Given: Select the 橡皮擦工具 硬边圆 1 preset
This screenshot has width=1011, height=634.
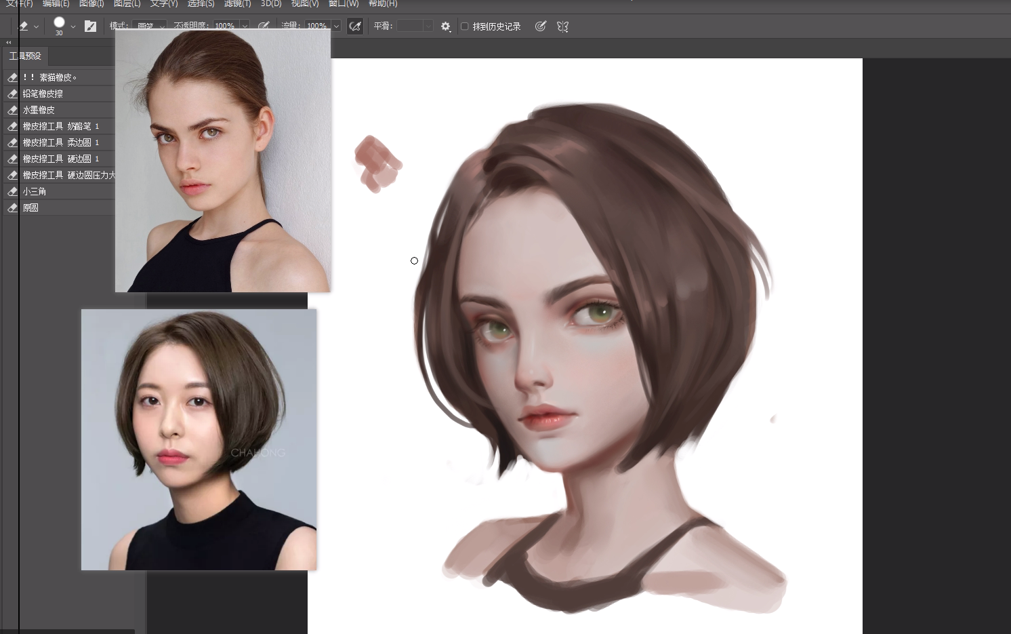Looking at the screenshot, I should point(60,159).
